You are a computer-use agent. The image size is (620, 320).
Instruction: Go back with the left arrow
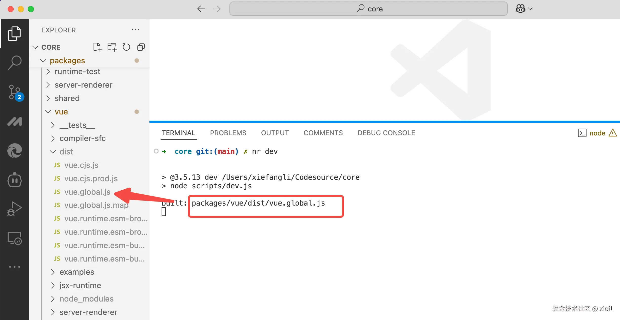coord(201,9)
